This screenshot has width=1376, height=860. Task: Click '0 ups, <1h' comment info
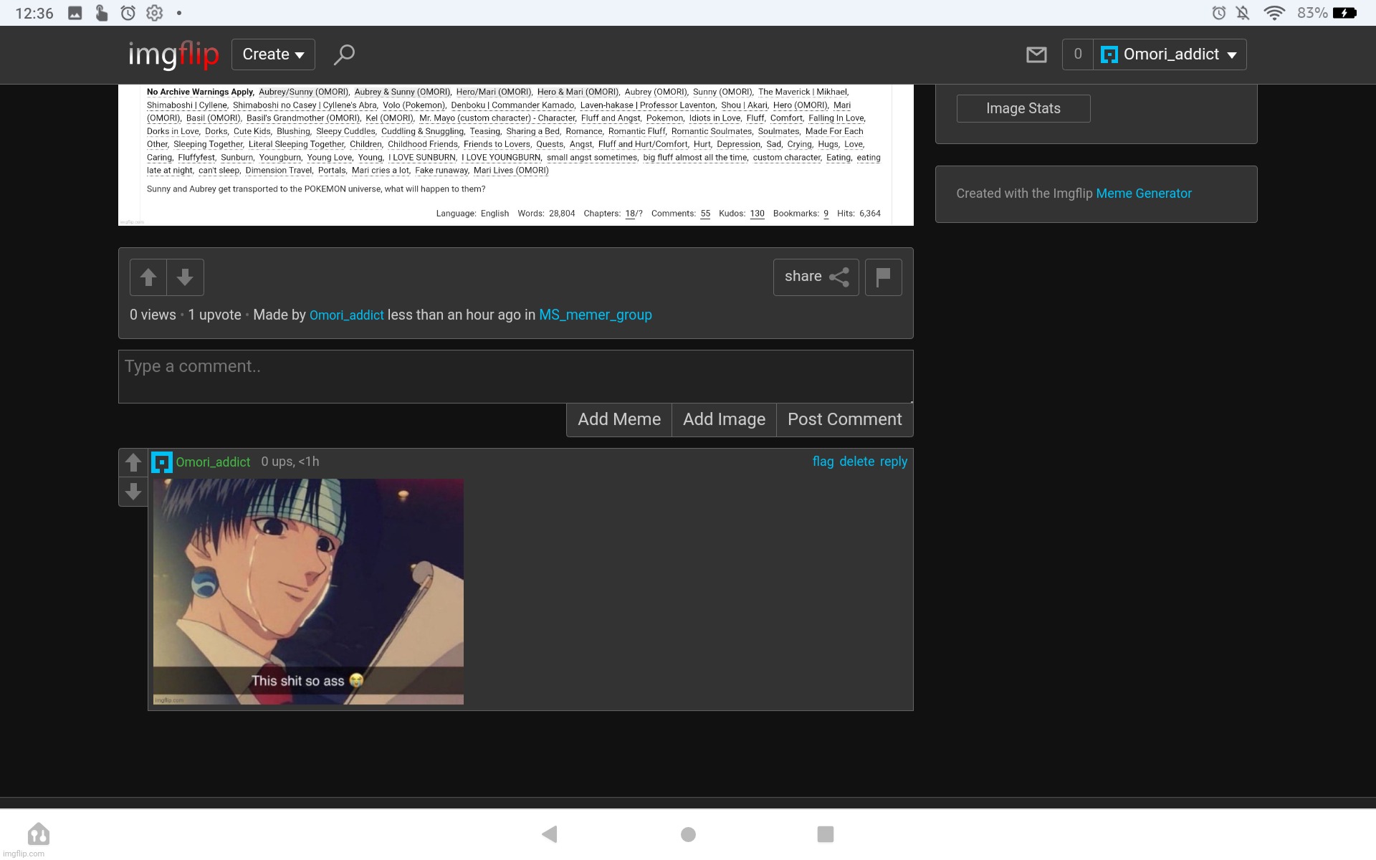tap(290, 462)
